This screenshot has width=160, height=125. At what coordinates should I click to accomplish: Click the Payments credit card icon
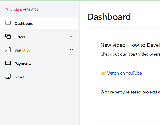tap(8, 63)
